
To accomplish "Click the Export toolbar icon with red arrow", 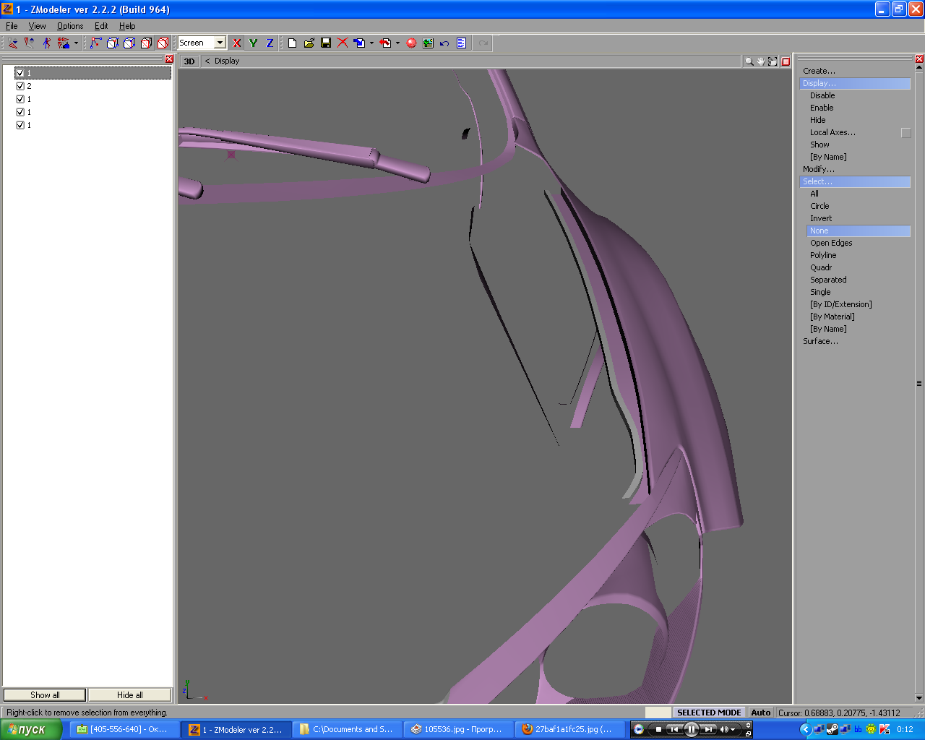I will pos(385,43).
